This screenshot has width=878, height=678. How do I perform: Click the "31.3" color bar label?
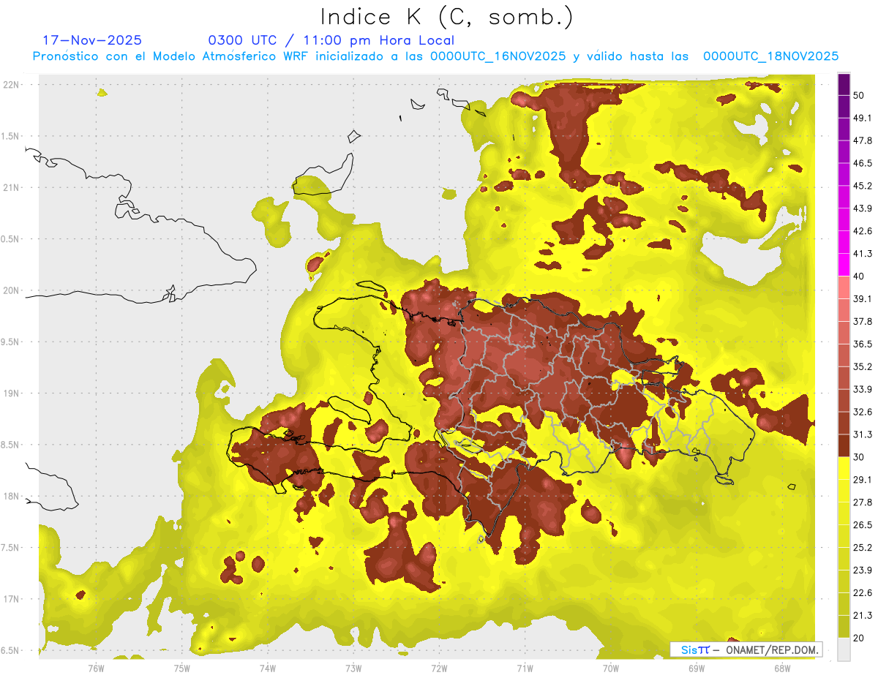[863, 434]
